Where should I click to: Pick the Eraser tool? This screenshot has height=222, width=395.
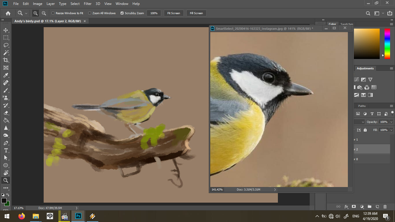pyautogui.click(x=6, y=113)
